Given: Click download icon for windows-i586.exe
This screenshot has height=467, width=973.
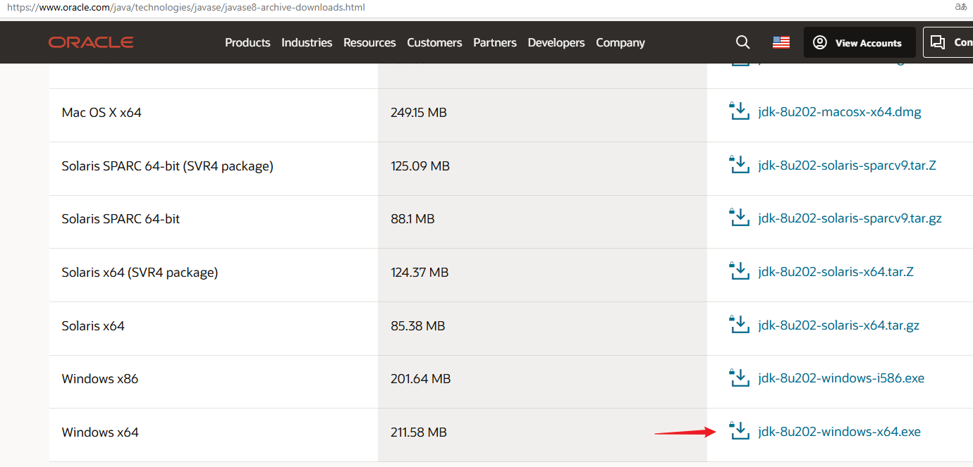Looking at the screenshot, I should [739, 378].
